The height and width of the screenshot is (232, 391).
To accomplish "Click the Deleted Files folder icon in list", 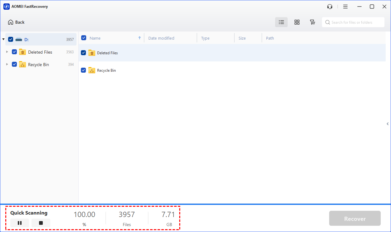I will point(92,53).
